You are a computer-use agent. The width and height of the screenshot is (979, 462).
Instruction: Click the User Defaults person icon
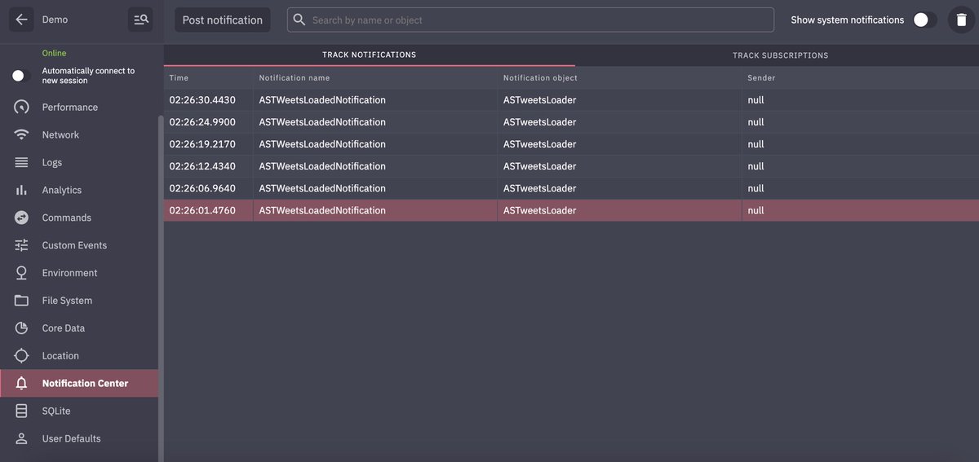pyautogui.click(x=22, y=438)
